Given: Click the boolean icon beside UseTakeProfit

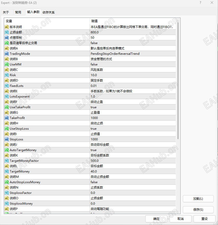Looking at the screenshot, I should click(x=6, y=107).
